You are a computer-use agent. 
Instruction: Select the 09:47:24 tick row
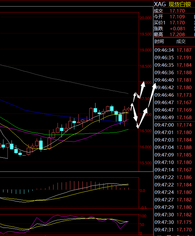(x=173, y=192)
